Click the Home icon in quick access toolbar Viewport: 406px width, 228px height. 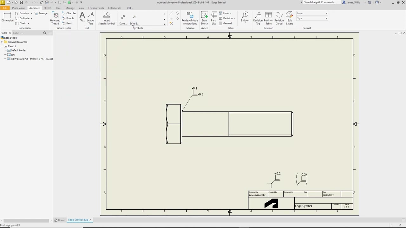[42, 2]
